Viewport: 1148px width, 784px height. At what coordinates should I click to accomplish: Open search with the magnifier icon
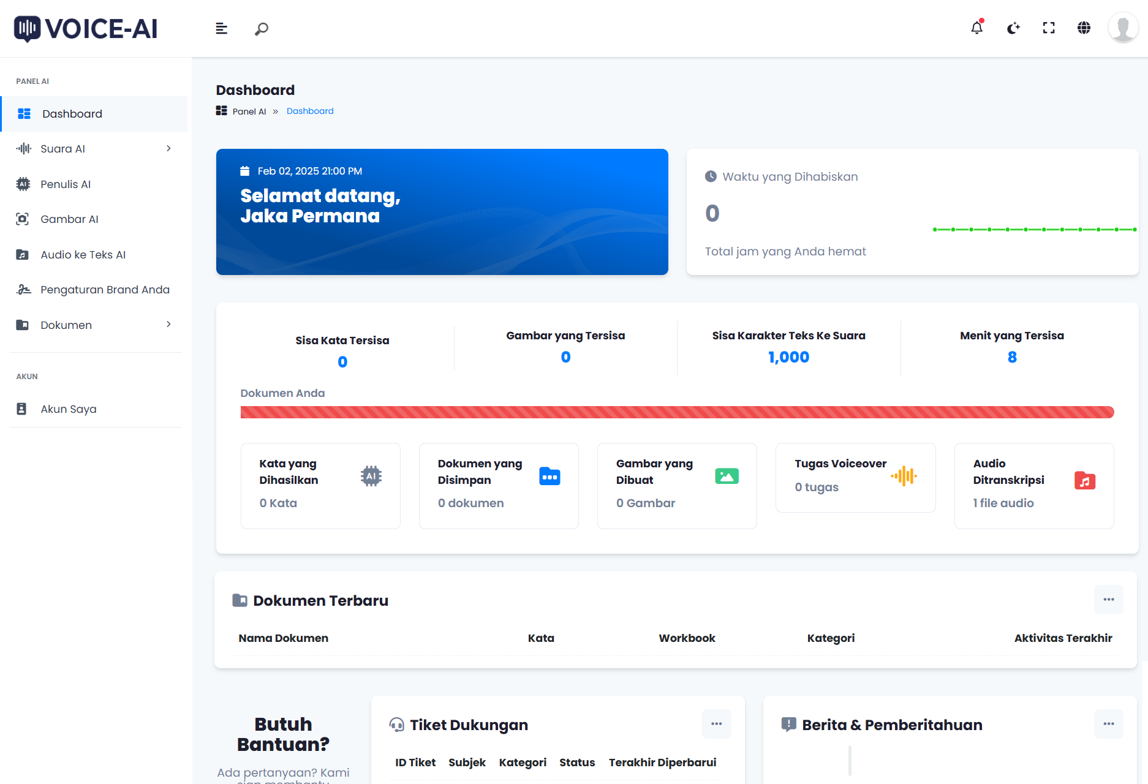[x=262, y=29]
